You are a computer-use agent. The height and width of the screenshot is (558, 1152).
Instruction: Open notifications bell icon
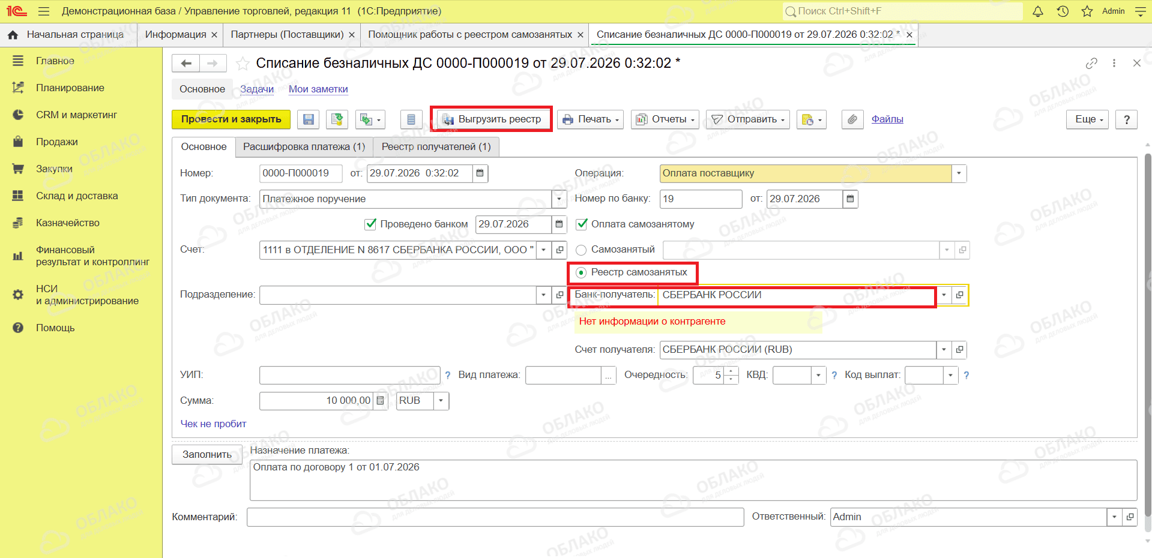click(1038, 11)
